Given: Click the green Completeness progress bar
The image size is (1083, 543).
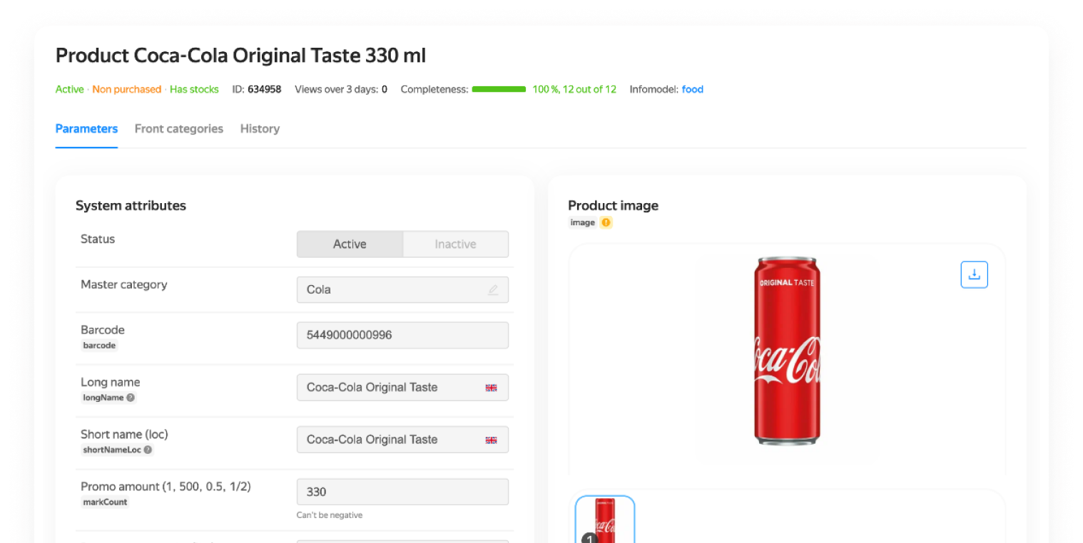Looking at the screenshot, I should (499, 89).
